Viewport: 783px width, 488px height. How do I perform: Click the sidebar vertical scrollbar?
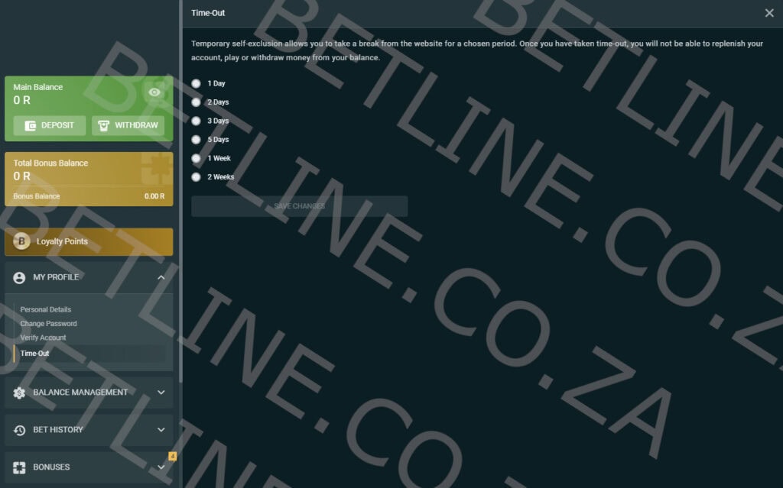[180, 192]
